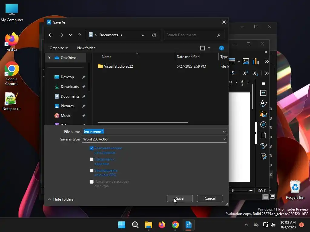Viewport: 310px width, 232px height.
Task: Collapse with Hide Folders
Action: point(61,199)
